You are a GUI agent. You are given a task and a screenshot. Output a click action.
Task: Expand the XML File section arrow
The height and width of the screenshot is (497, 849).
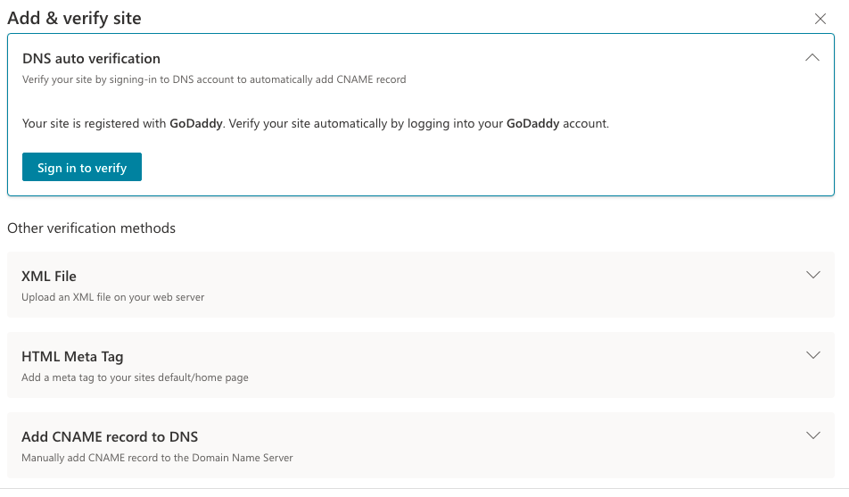[812, 275]
